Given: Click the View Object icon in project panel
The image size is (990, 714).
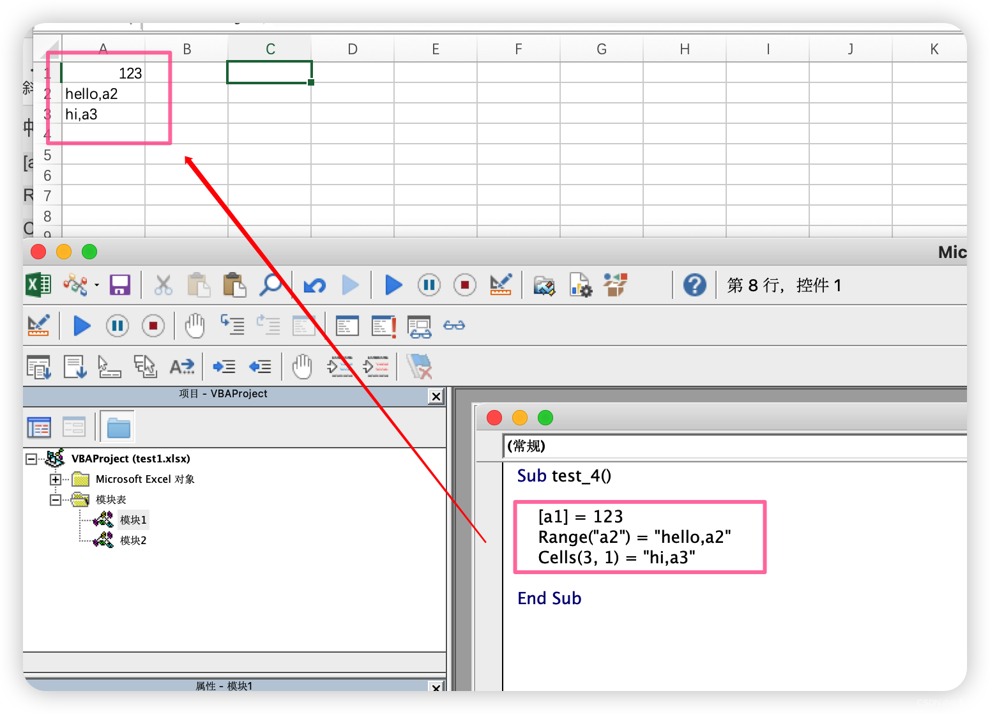Looking at the screenshot, I should 73,427.
